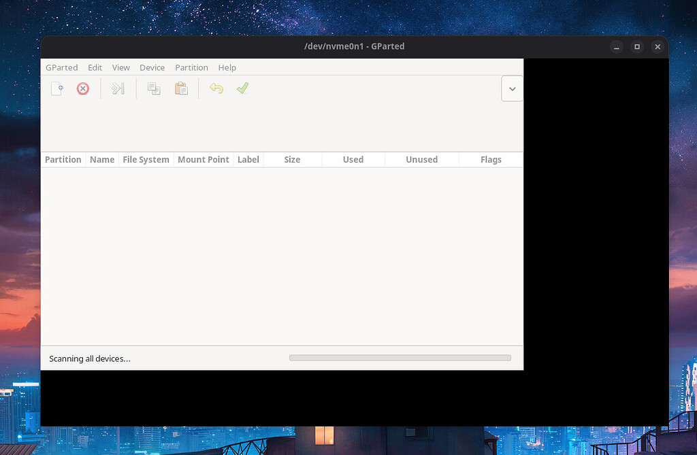Screen dimensions: 697x455
Task: Open the GParted menu
Action: [61, 67]
